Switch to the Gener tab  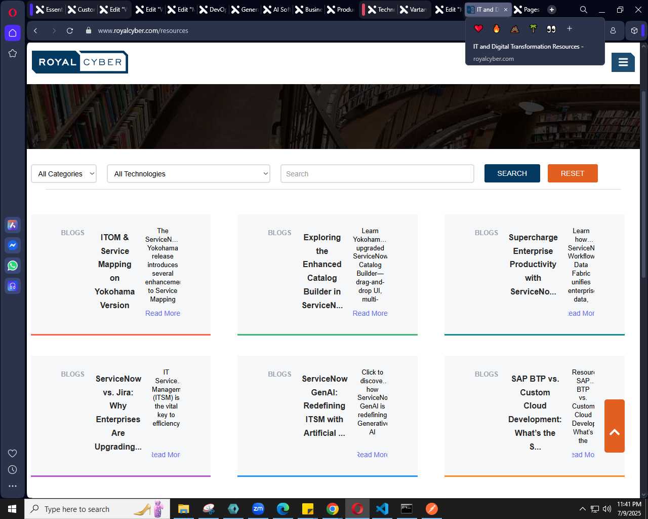click(x=245, y=10)
